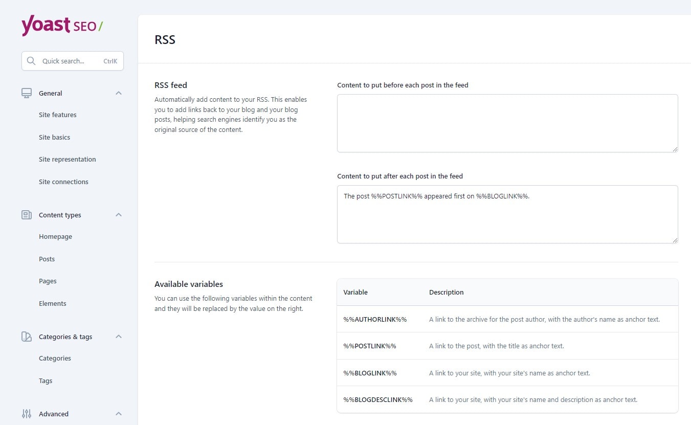Click 'Content to put before each post' label
Viewport: 691px width, 425px height.
point(403,85)
